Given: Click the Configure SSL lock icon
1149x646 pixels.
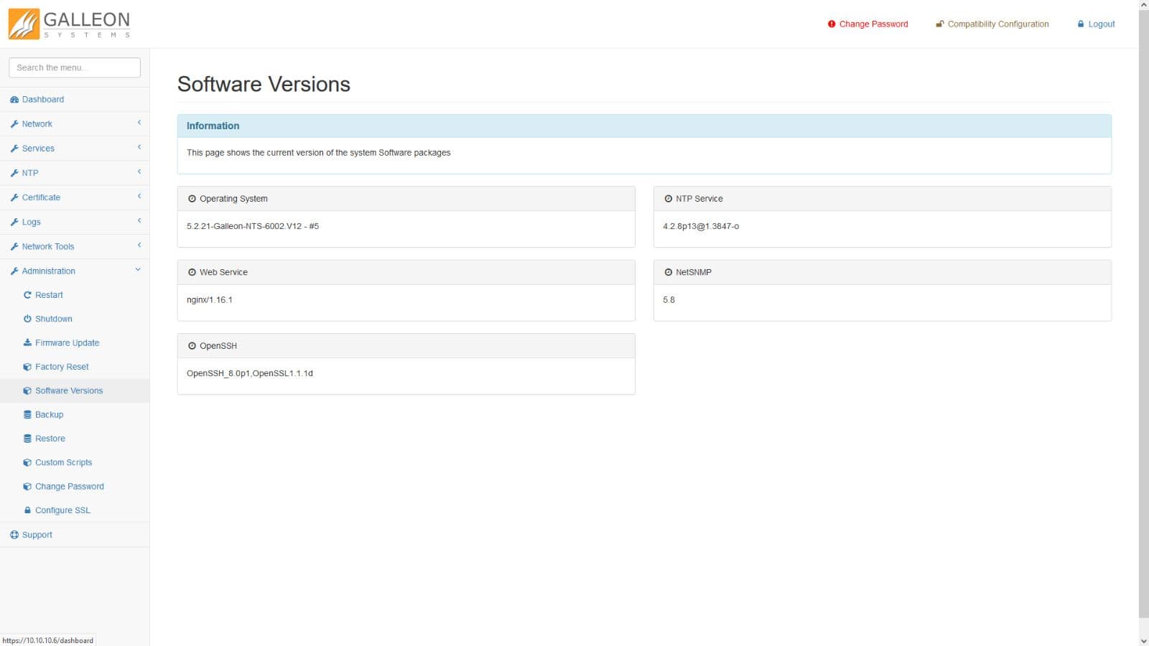Looking at the screenshot, I should [x=27, y=510].
